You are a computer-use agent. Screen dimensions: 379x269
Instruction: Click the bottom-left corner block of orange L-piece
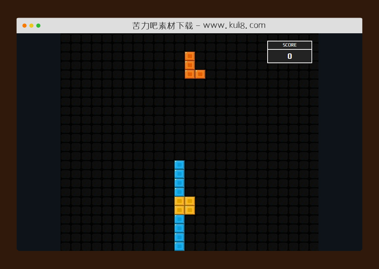(x=189, y=74)
